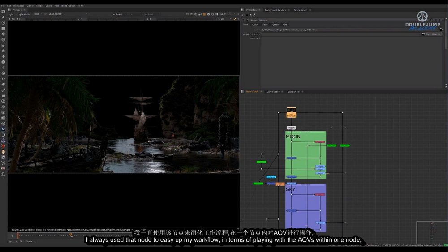Open the Time nodes clock icon
The height and width of the screenshot is (252, 448).
point(4,23)
